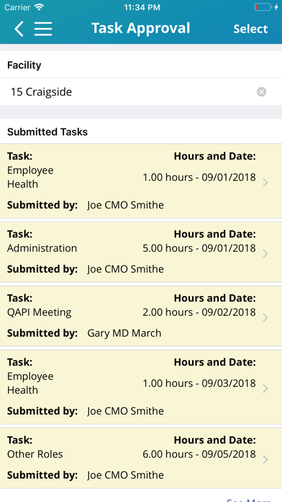The width and height of the screenshot is (282, 502).
Task: Tap the Submitted Tasks section header
Action: click(x=47, y=132)
